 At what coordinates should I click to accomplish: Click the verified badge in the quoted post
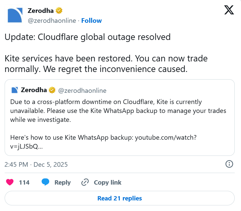click(x=52, y=90)
